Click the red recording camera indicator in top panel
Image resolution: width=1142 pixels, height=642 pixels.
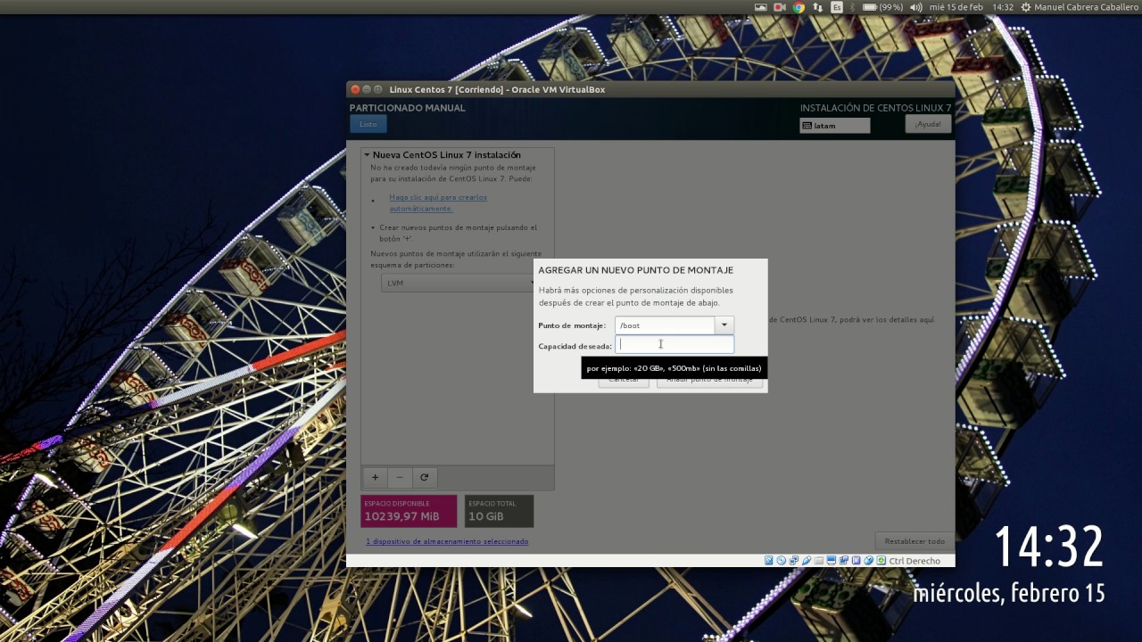click(780, 7)
